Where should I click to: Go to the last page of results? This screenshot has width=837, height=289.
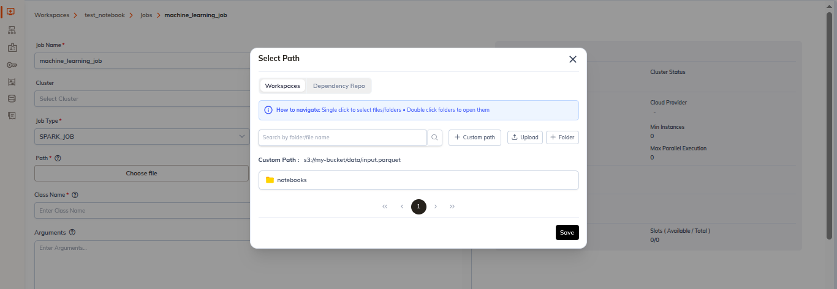pos(452,207)
